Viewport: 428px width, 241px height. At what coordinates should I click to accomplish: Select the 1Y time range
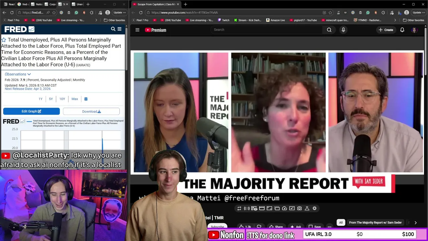pos(40,99)
